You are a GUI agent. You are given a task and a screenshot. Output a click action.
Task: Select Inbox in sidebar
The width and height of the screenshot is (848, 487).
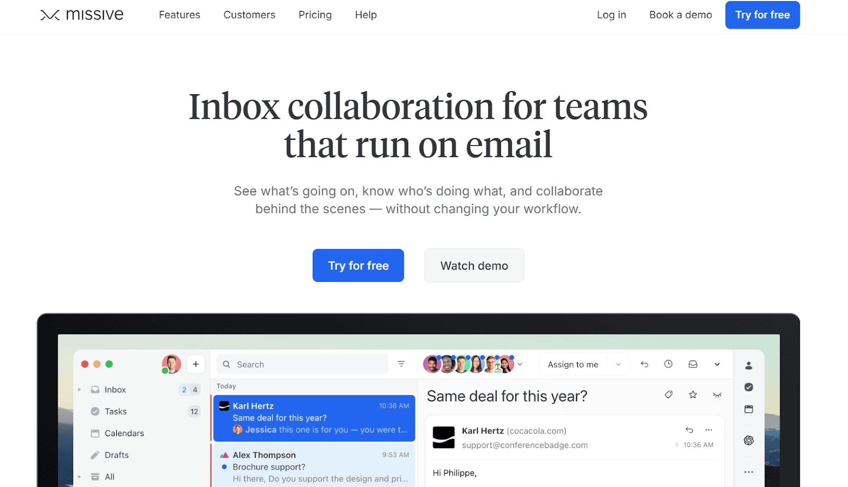click(x=115, y=389)
